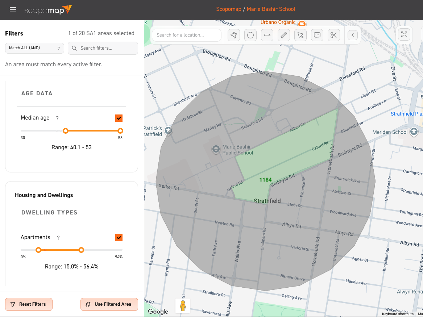Image resolution: width=423 pixels, height=317 pixels.
Task: Click the Strathfield Plaza map label
Action: (x=407, y=114)
